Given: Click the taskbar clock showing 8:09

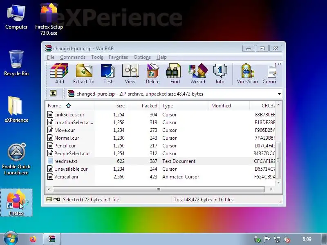Looking at the screenshot, I should [307, 239].
